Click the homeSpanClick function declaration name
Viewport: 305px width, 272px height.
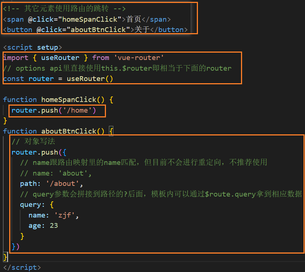(69, 100)
